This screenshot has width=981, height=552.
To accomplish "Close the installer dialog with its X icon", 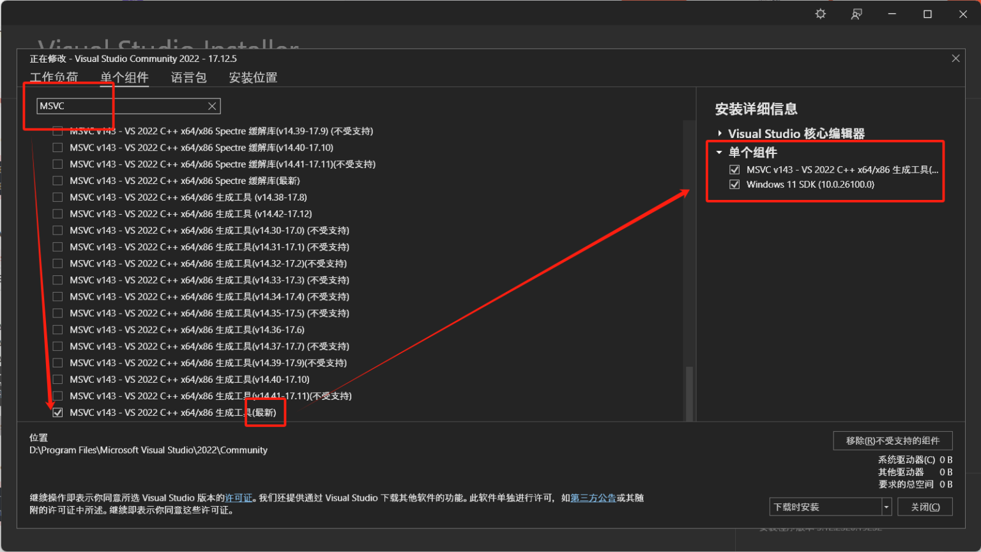I will (x=955, y=57).
